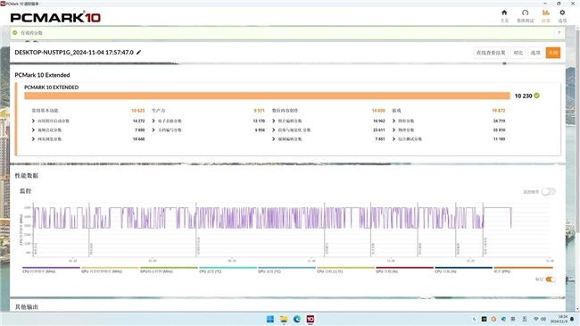This screenshot has width=580, height=326.
Task: Click the green NVIDIA tray icon
Action: (484, 319)
